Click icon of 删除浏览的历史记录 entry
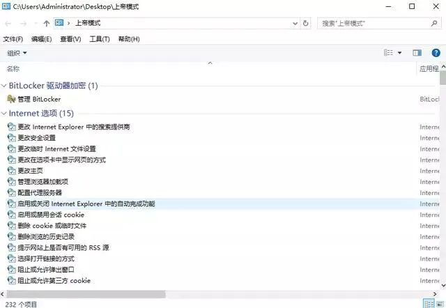Image resolution: width=446 pixels, height=308 pixels. coord(11,237)
